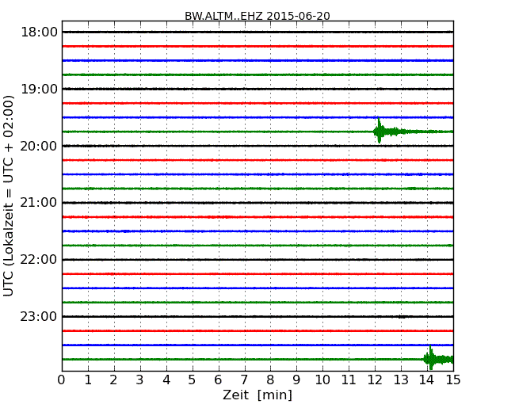This screenshot has height=412, width=515.
Task: Click x-axis tick label 13
Action: coord(401,380)
